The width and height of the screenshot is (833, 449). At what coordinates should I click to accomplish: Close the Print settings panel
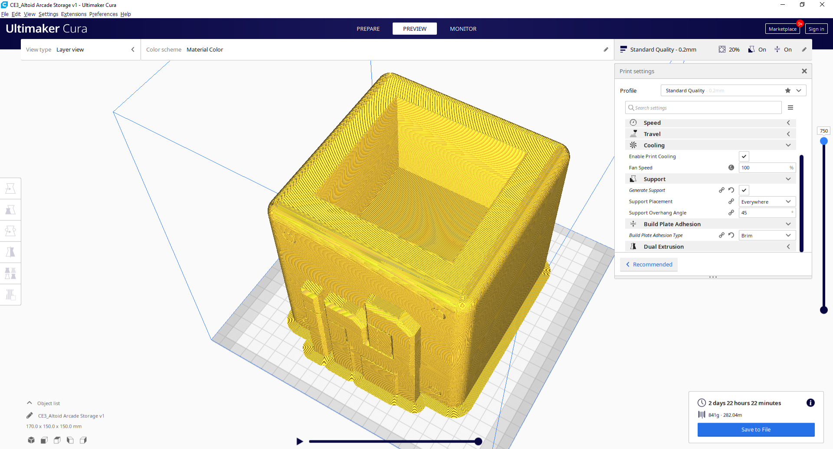[x=804, y=71]
